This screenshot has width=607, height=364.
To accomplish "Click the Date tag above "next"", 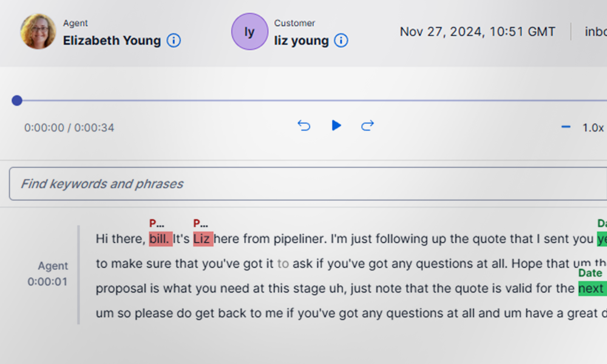I will (x=590, y=273).
